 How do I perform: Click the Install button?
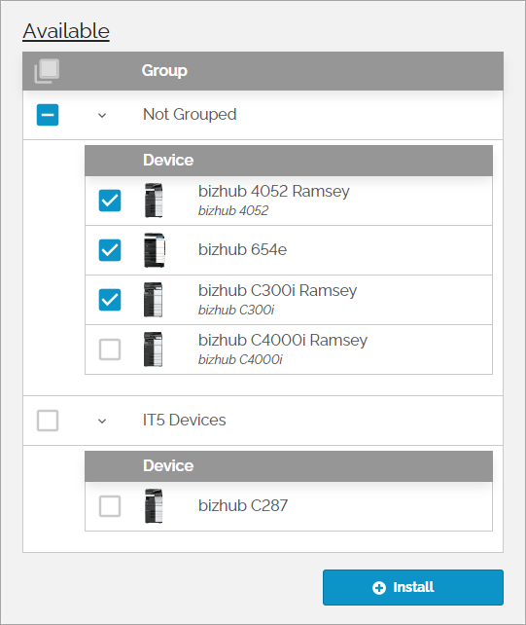413,588
